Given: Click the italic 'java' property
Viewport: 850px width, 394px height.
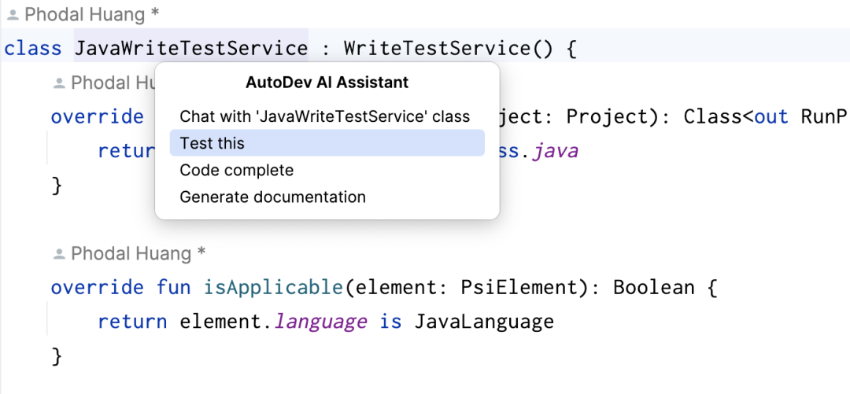Looking at the screenshot, I should [555, 151].
